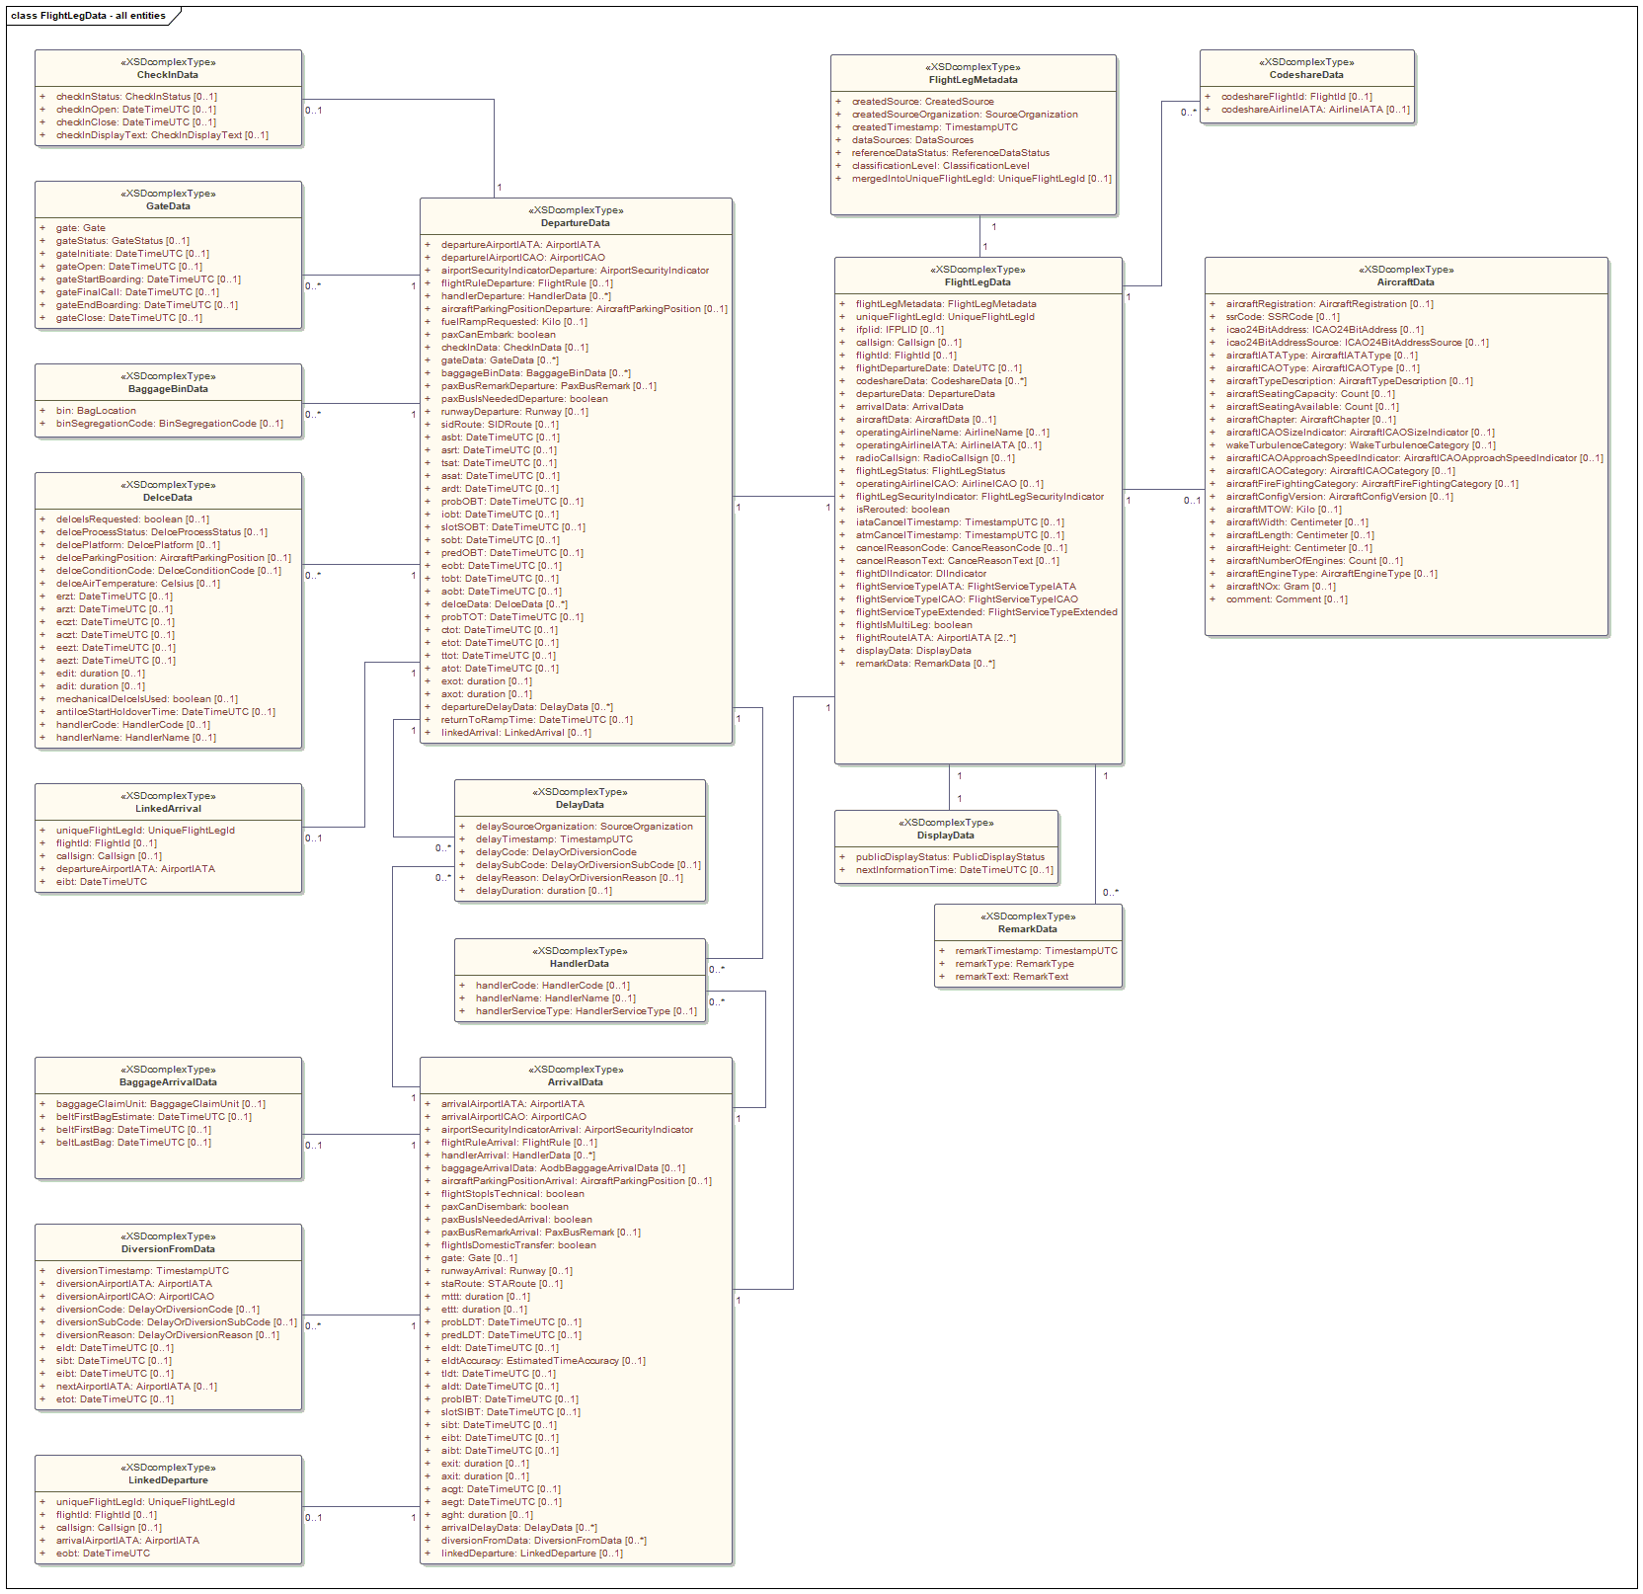Click the FlightLegData class title
This screenshot has width=1643, height=1594.
pos(978,282)
